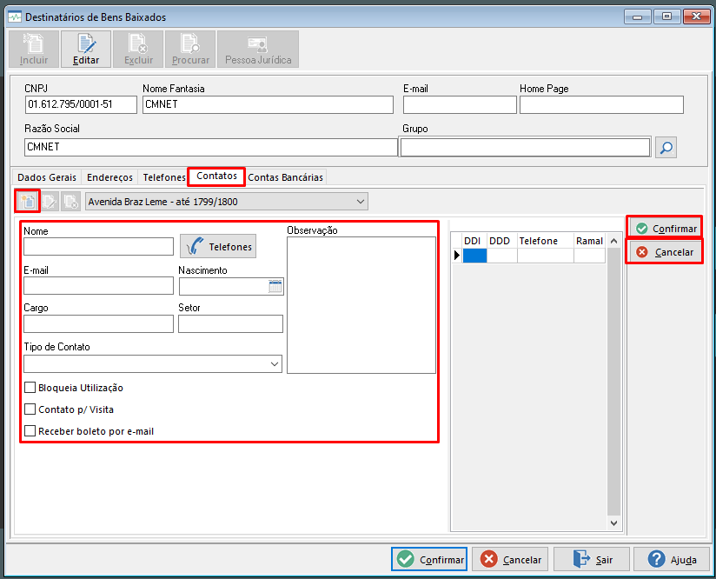Click the window app icon in title bar
This screenshot has height=579, width=716.
click(15, 17)
